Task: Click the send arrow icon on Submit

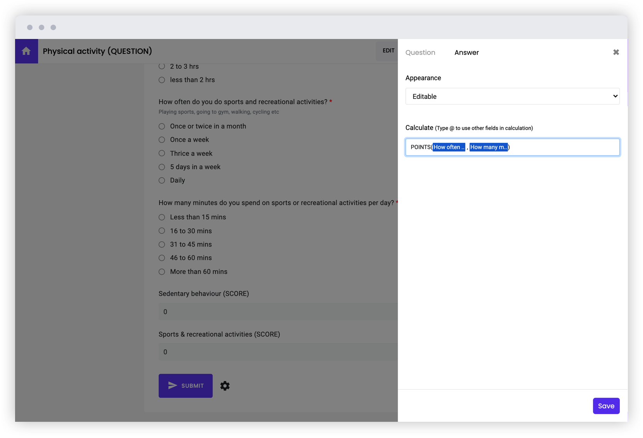Action: click(172, 386)
